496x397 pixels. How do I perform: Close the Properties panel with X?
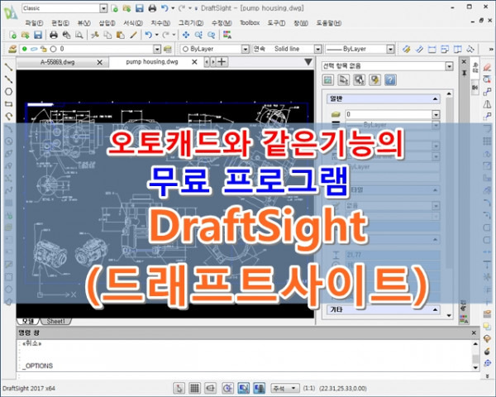pos(464,62)
